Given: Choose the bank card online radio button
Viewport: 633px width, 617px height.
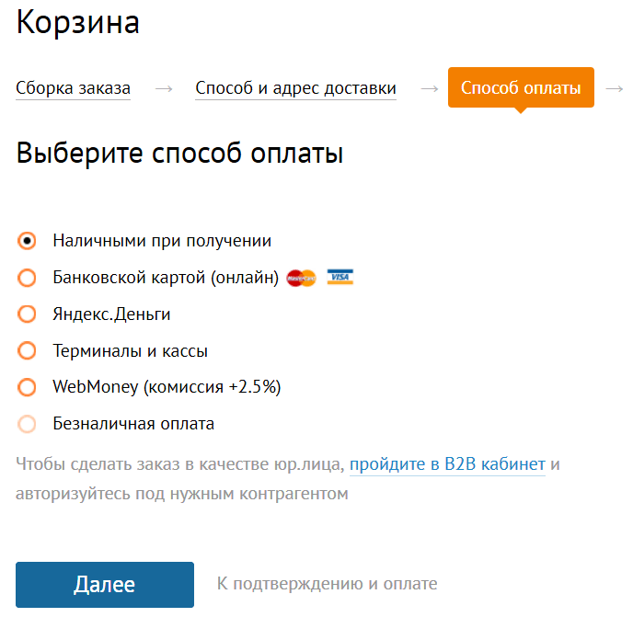Looking at the screenshot, I should coord(27,278).
